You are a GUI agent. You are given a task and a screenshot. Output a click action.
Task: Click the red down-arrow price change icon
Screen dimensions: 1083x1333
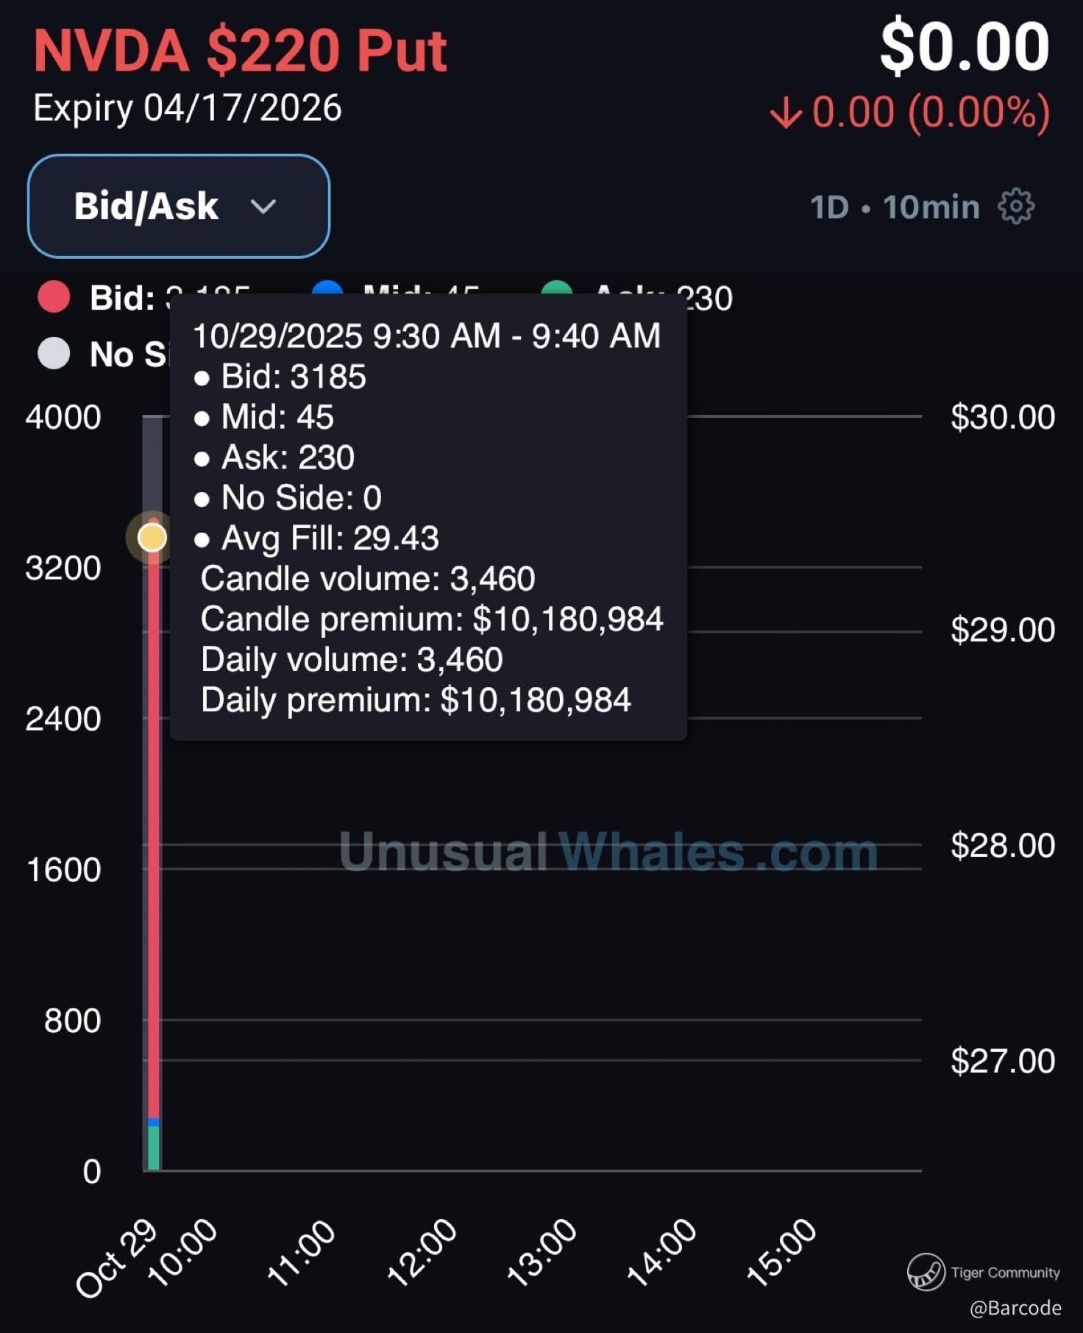pos(786,114)
